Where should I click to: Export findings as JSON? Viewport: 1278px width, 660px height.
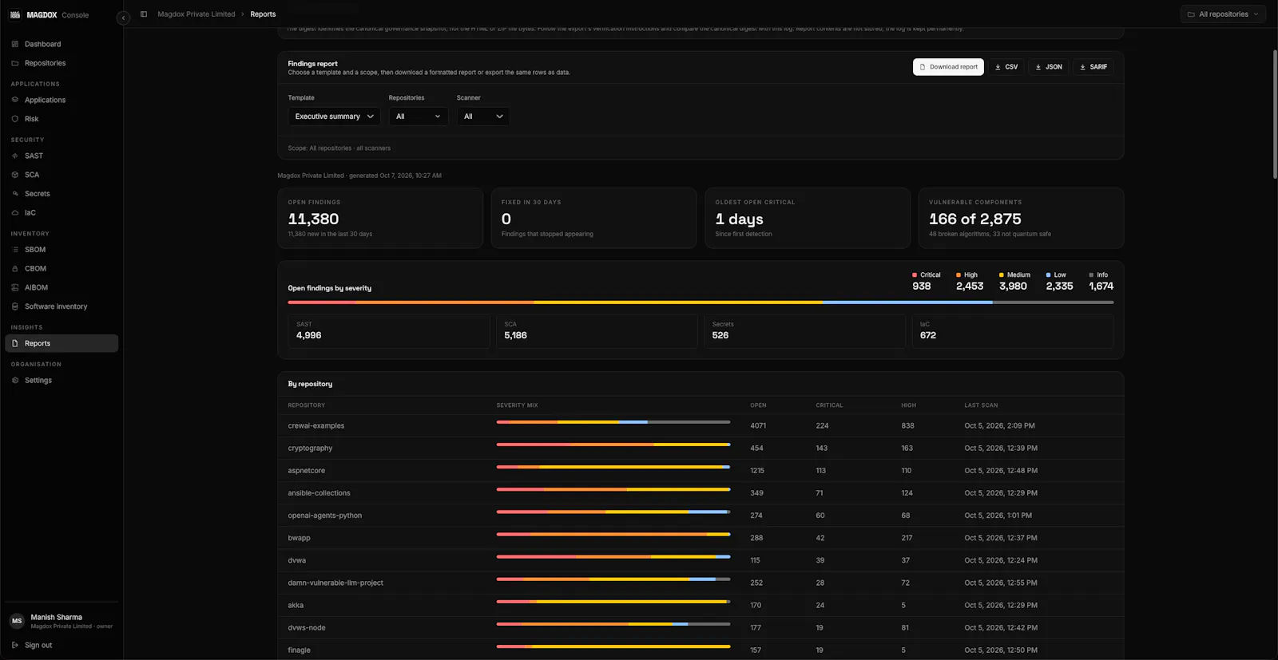(1049, 67)
